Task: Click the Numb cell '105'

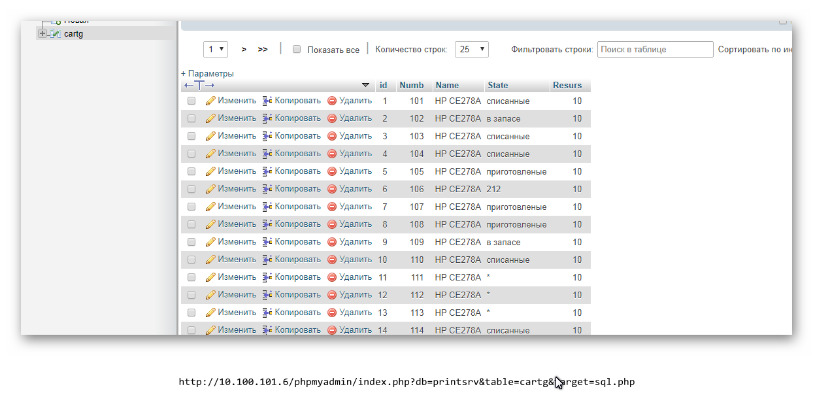Action: click(417, 171)
